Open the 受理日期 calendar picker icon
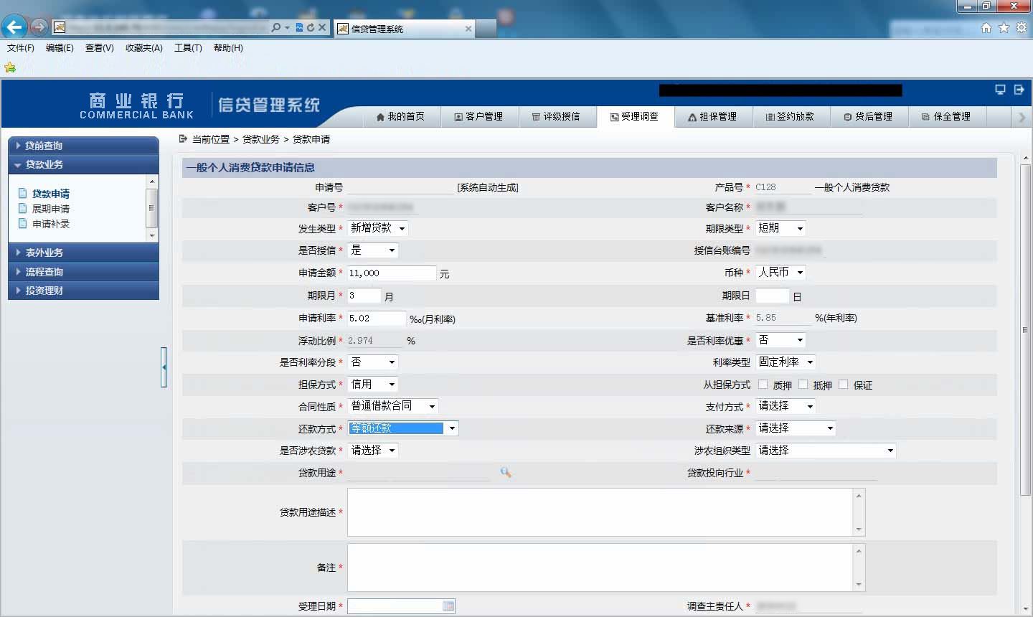 [448, 606]
